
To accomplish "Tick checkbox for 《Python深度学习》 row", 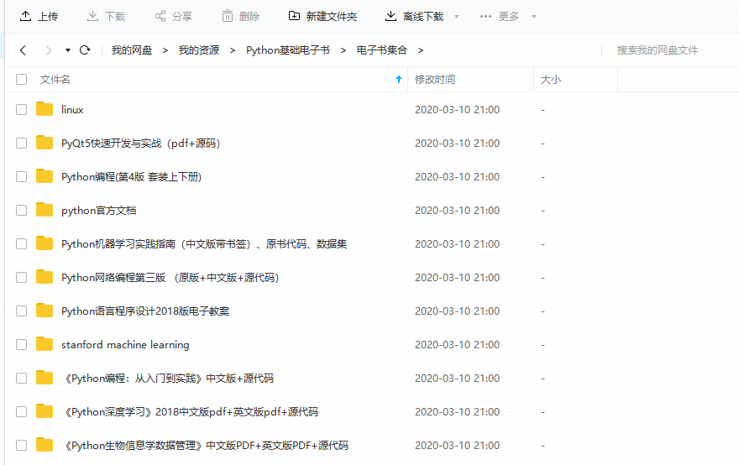I will tap(21, 411).
